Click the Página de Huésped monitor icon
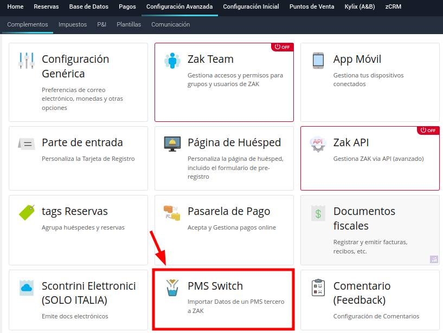This screenshot has height=333, width=443. (x=172, y=144)
